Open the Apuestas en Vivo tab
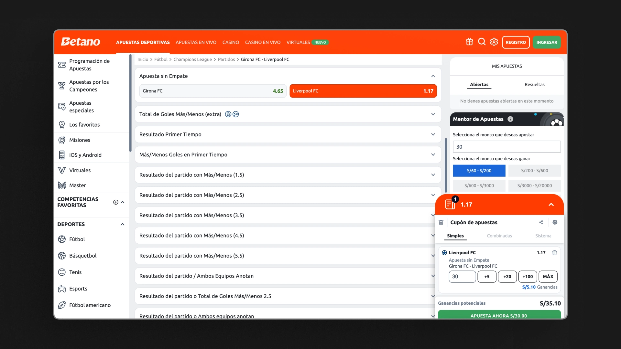Image resolution: width=621 pixels, height=349 pixels. (196, 42)
